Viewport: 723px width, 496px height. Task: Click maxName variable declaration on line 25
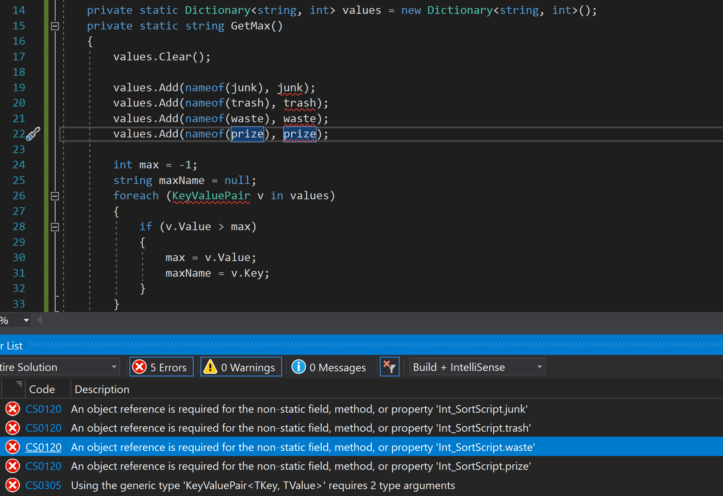tap(182, 181)
